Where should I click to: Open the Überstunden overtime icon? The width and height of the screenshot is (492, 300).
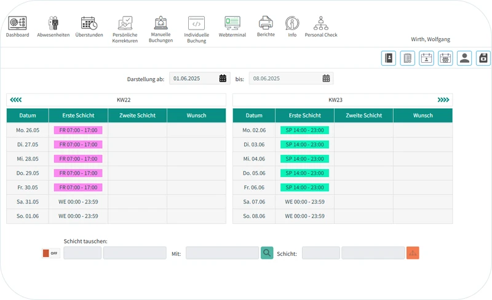89,23
